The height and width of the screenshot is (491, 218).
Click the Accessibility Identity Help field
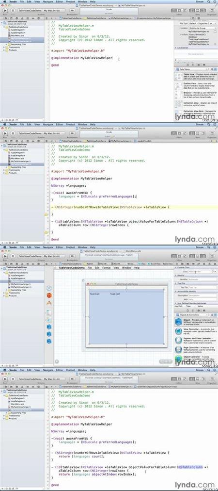[202, 299]
